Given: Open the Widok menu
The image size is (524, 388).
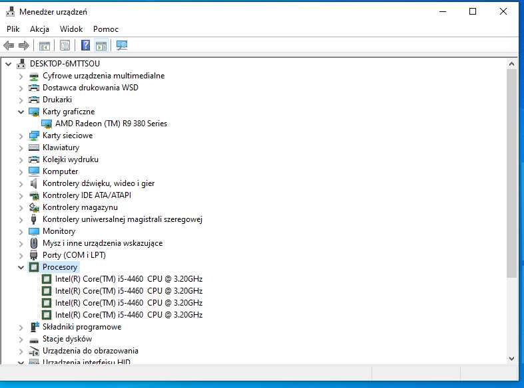Looking at the screenshot, I should coord(71,29).
